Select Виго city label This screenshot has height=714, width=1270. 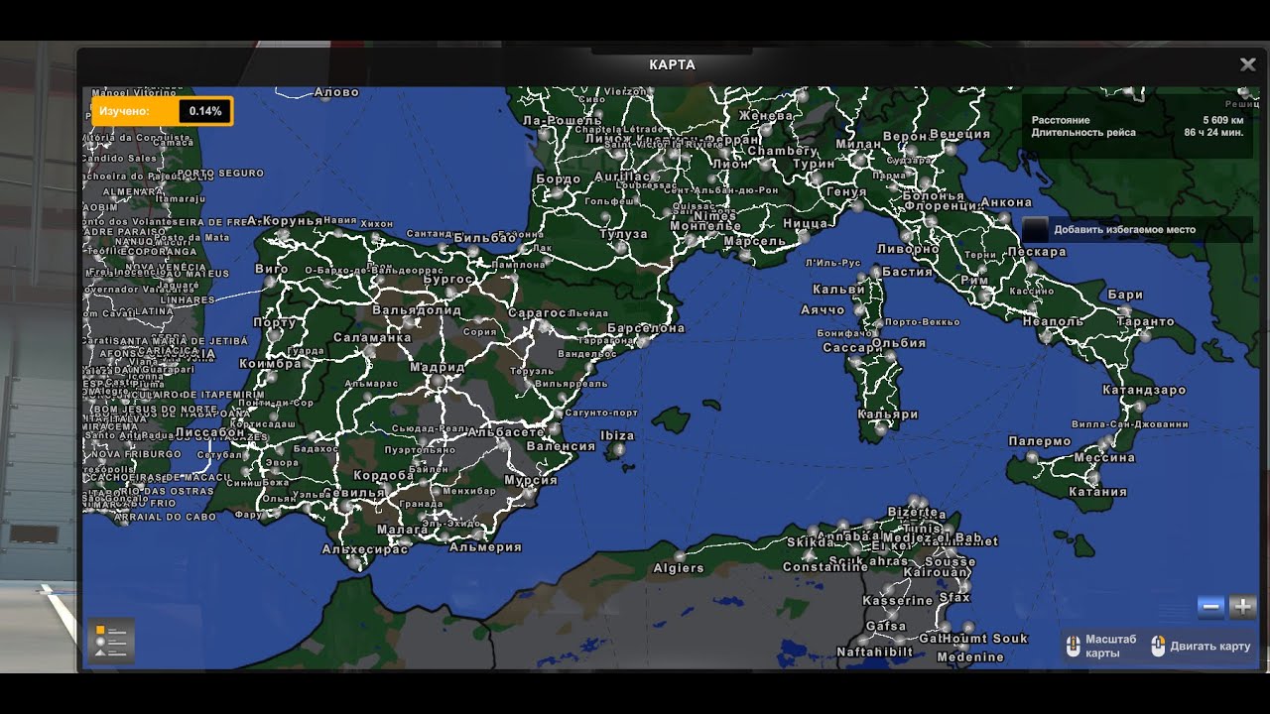coord(271,269)
